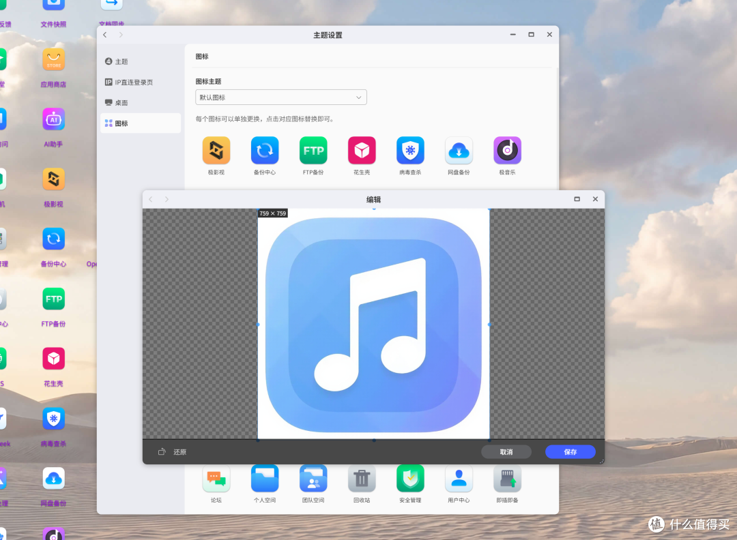The height and width of the screenshot is (540, 737).
Task: Minimize the 主题设置 window
Action: [x=512, y=35]
